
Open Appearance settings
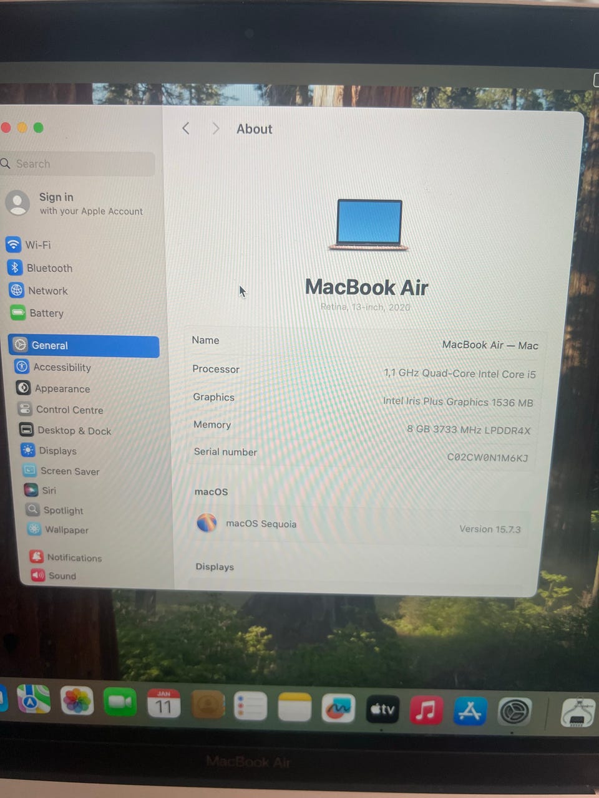(54, 388)
